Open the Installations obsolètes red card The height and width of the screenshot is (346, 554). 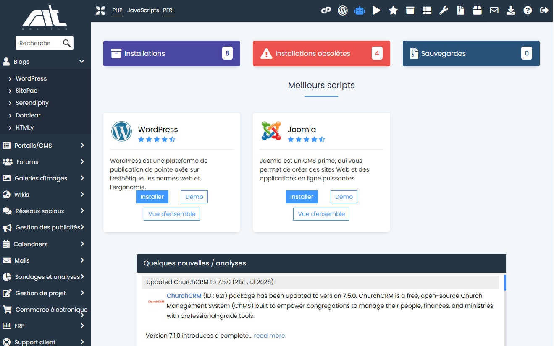click(321, 53)
